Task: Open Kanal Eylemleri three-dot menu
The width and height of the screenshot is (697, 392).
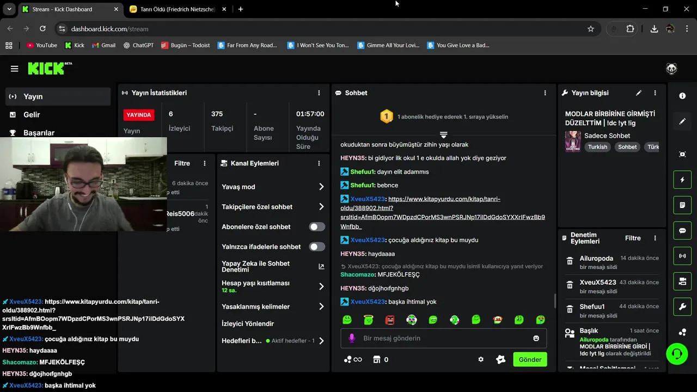Action: (319, 163)
